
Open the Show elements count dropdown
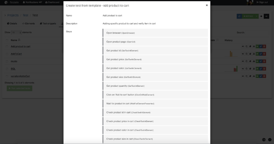pos(16,32)
